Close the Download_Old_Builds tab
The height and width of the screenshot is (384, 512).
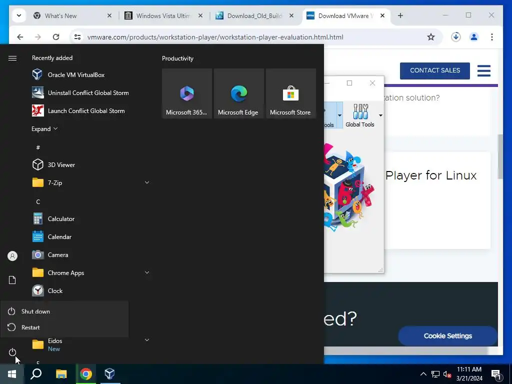tap(291, 15)
